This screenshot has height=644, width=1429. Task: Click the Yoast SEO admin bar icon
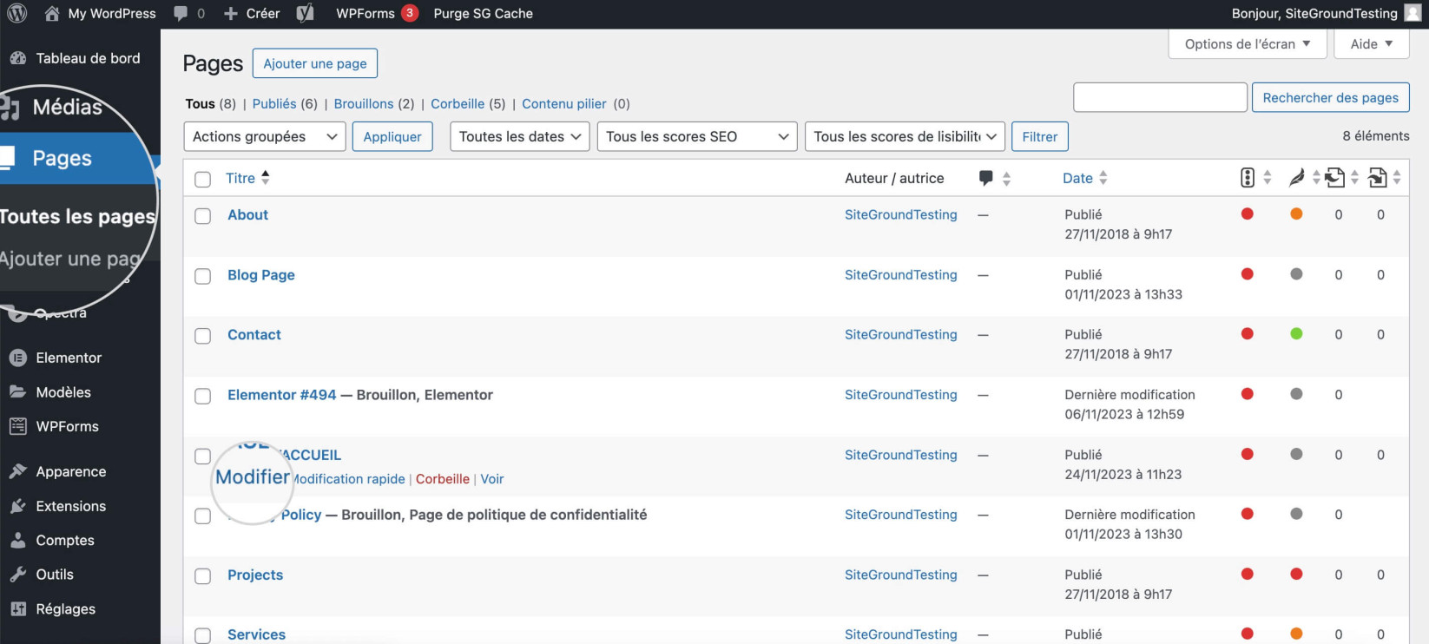click(x=305, y=13)
